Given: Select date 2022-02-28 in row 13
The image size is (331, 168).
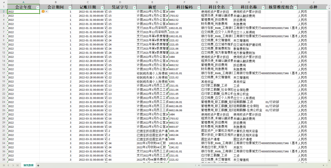Looking at the screenshot, I should [88, 57].
